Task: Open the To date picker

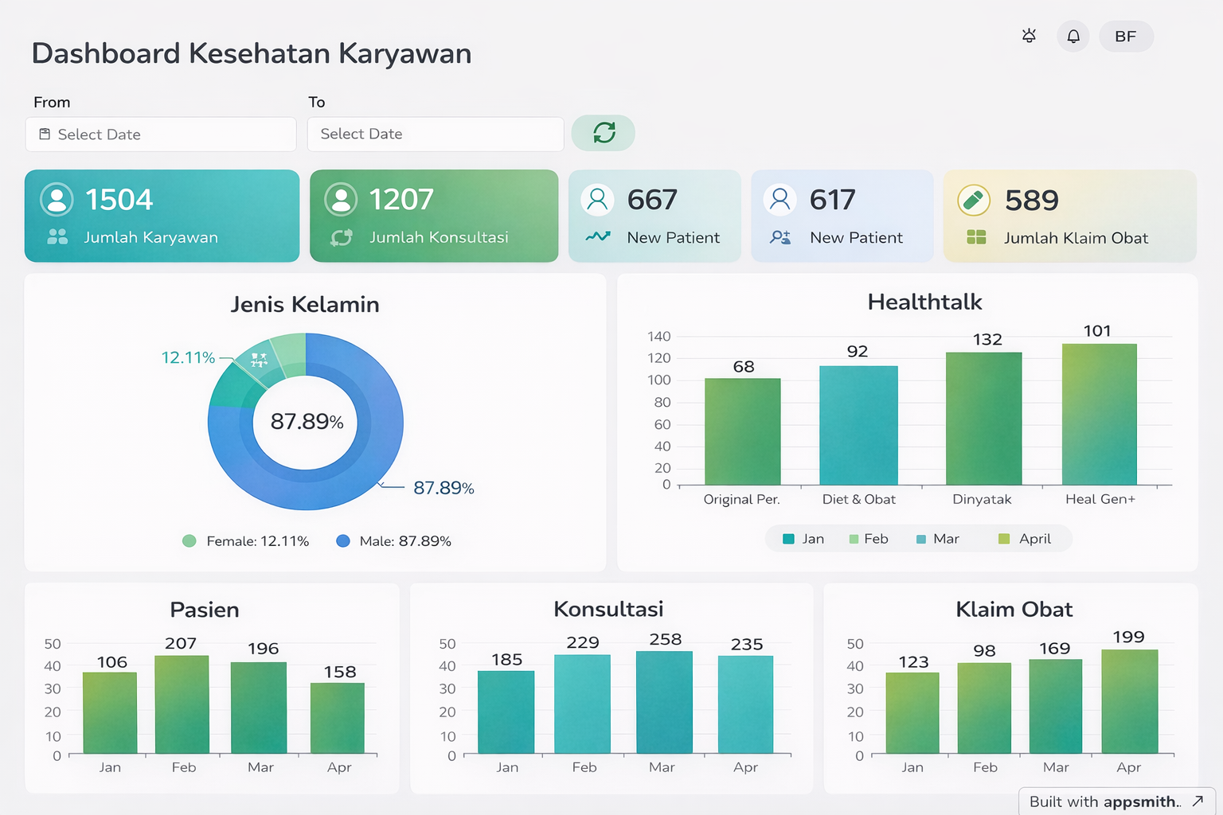Action: (435, 134)
